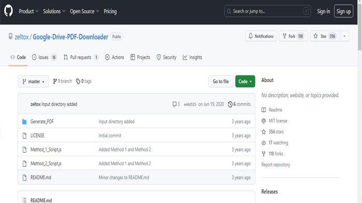Click the README.md file row icon
This screenshot has height=203, width=362.
click(24, 178)
